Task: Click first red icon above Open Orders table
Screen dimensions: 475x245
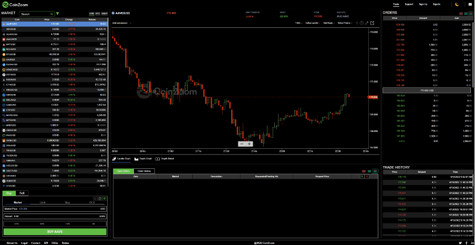Action: coord(364,171)
